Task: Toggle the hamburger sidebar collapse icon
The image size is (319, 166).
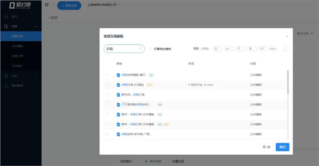Action: pyautogui.click(x=47, y=5)
